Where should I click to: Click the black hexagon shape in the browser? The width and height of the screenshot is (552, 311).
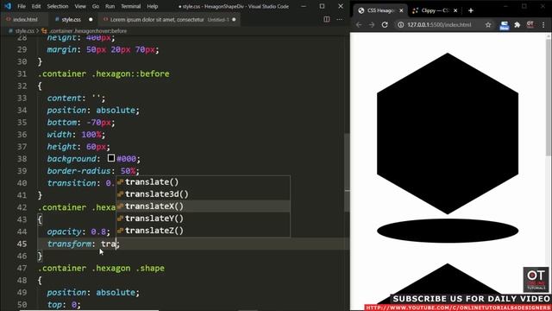coord(448,134)
